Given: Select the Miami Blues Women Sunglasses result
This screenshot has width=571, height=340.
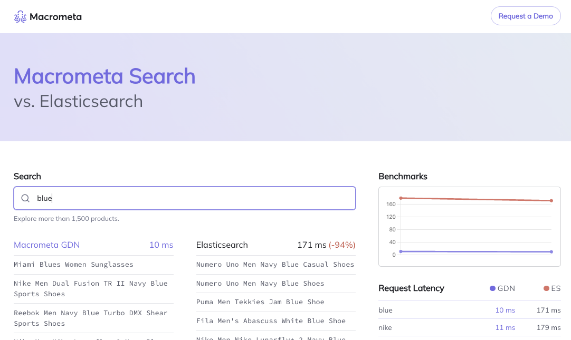Looking at the screenshot, I should [x=73, y=264].
